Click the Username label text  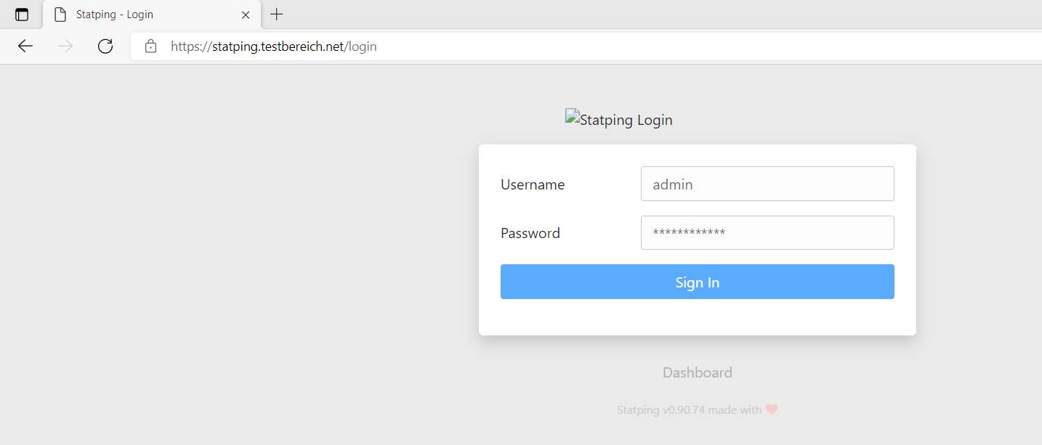pos(533,184)
